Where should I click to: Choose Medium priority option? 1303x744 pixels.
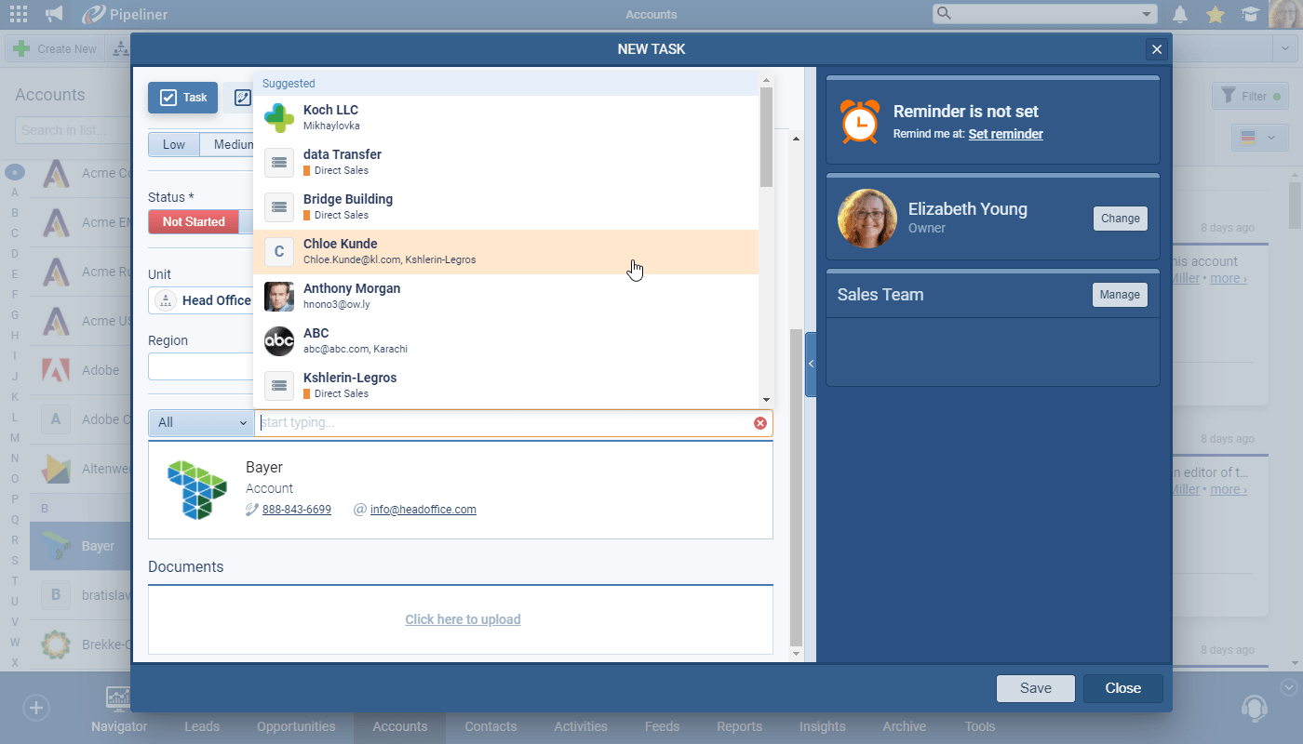point(229,144)
